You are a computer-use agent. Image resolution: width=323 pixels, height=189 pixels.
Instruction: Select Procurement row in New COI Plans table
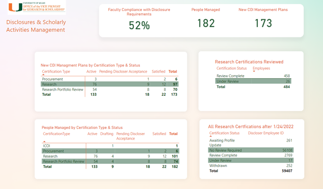(x=110, y=79)
